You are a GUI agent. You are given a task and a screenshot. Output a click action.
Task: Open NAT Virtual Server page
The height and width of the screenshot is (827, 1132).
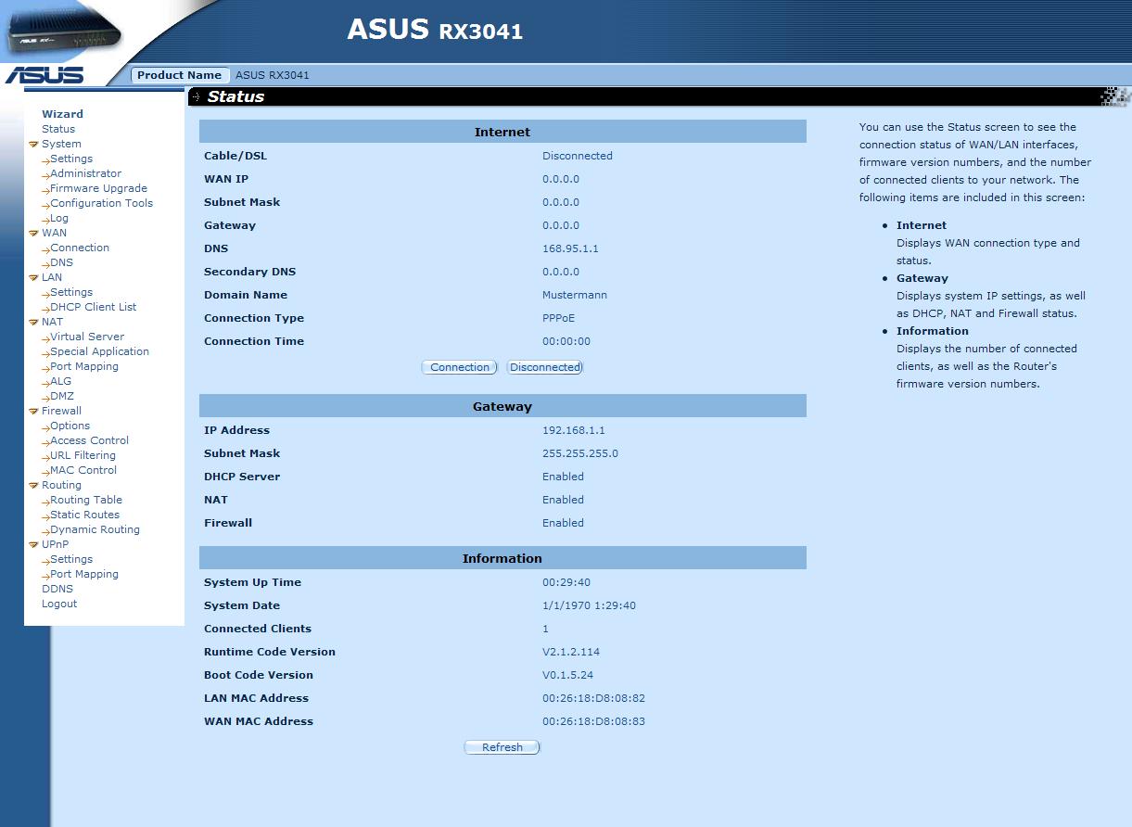(x=87, y=337)
